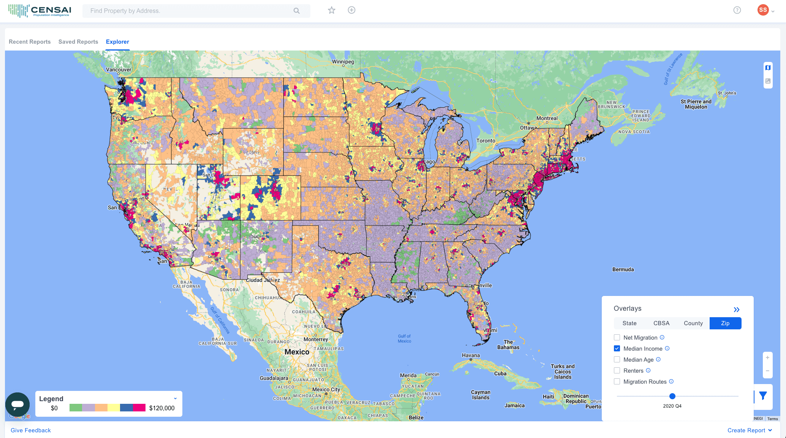Enable the Net Migration overlay

[617, 337]
